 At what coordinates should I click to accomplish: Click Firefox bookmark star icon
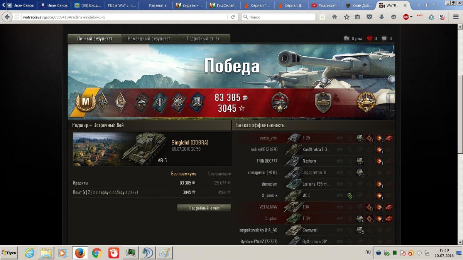click(346, 17)
